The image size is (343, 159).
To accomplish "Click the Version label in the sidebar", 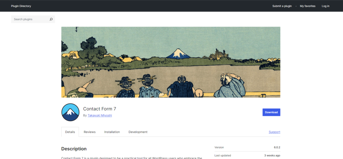I will point(219,147).
